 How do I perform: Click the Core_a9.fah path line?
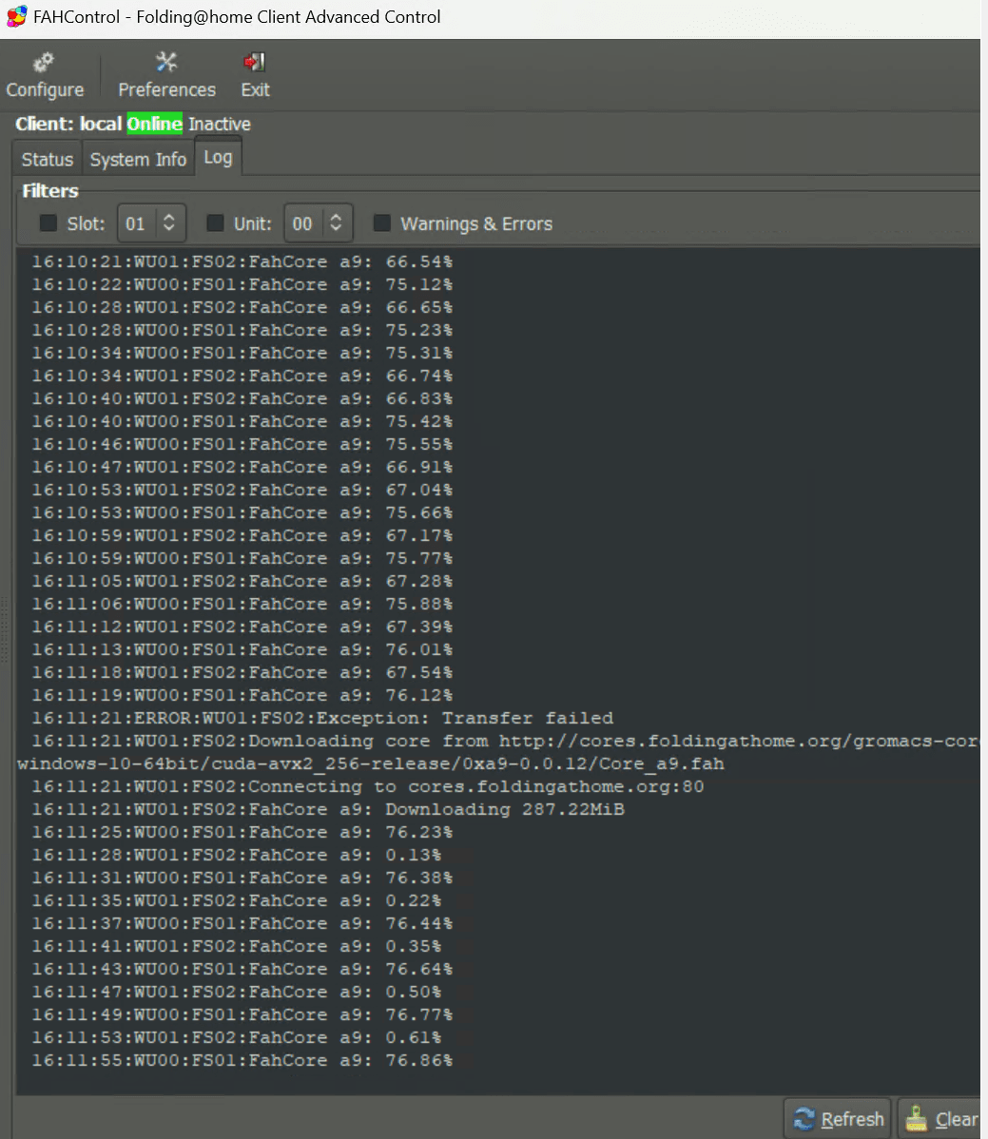[x=371, y=764]
